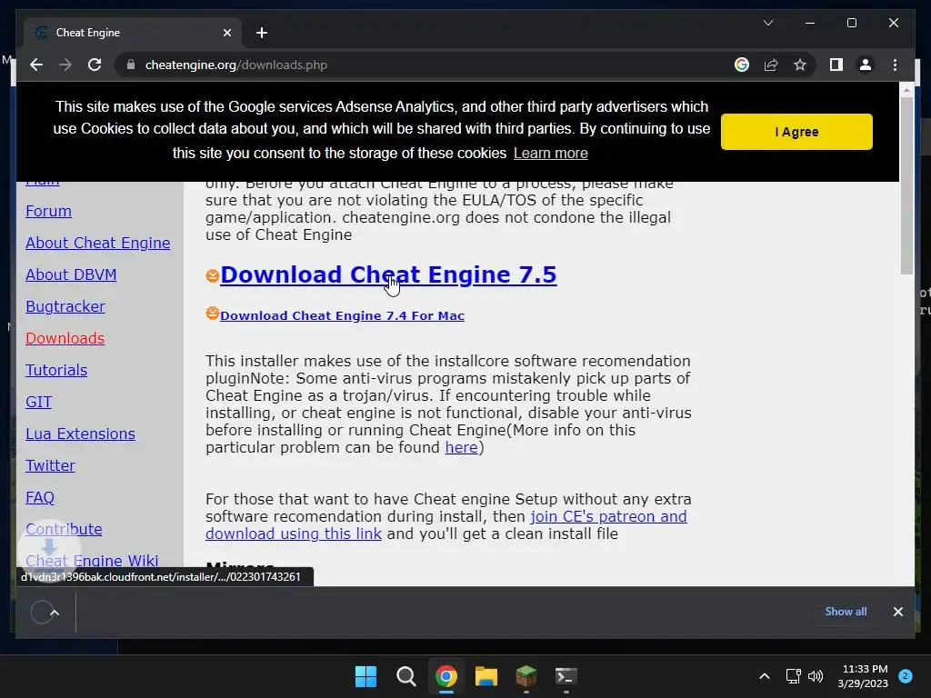Open a new tab with the plus button
Image resolution: width=931 pixels, height=698 pixels.
pyautogui.click(x=262, y=33)
